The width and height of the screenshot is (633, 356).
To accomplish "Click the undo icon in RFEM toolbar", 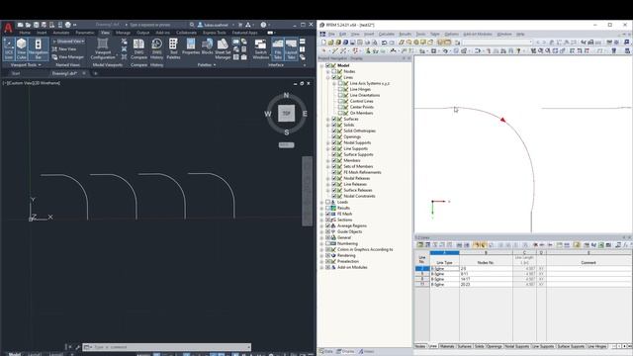I will [385, 42].
